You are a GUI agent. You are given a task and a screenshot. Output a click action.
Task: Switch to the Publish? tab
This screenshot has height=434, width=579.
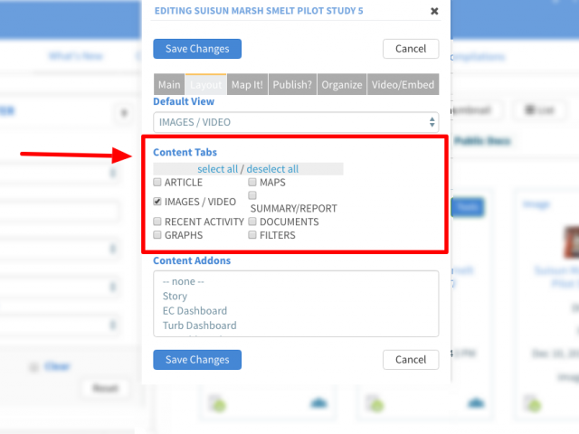[x=292, y=84]
